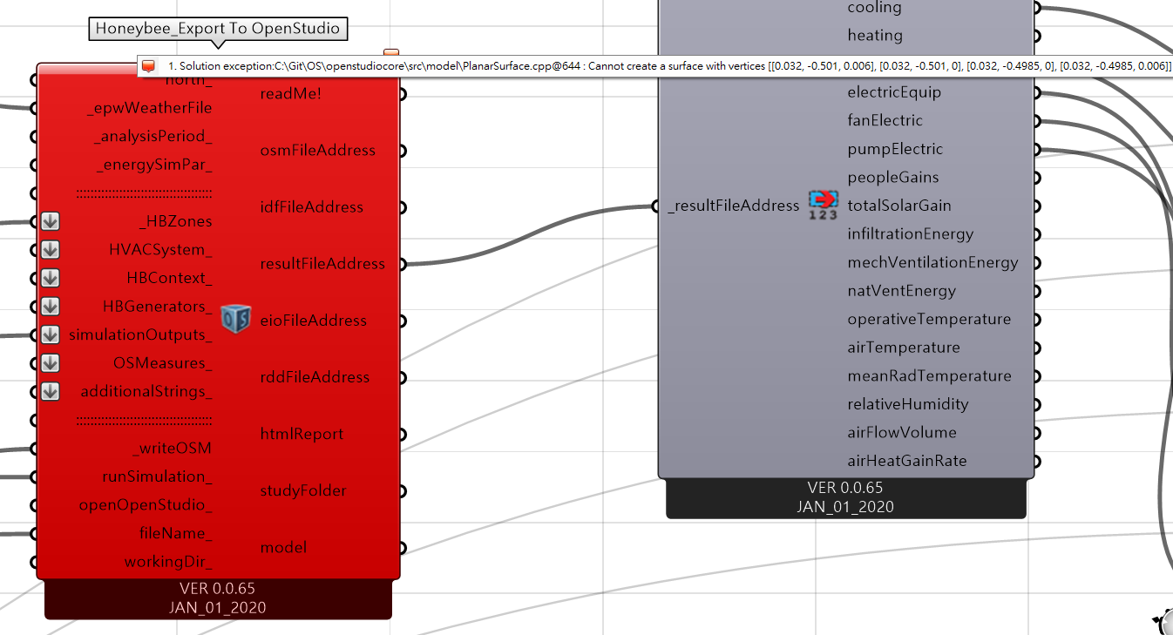1173x635 pixels.
Task: Click the _resultFileAddress input on the gray component
Action: [733, 206]
